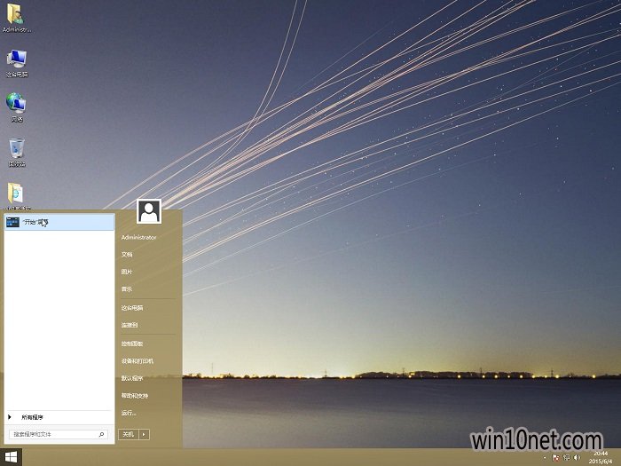Open the 这台电脑 desktop icon
The height and width of the screenshot is (466, 621).
coord(16,60)
